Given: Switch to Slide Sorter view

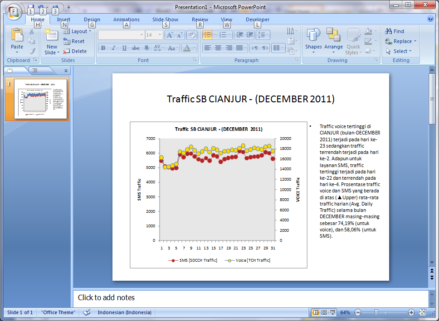Looking at the screenshot, I should pyautogui.click(x=324, y=312).
